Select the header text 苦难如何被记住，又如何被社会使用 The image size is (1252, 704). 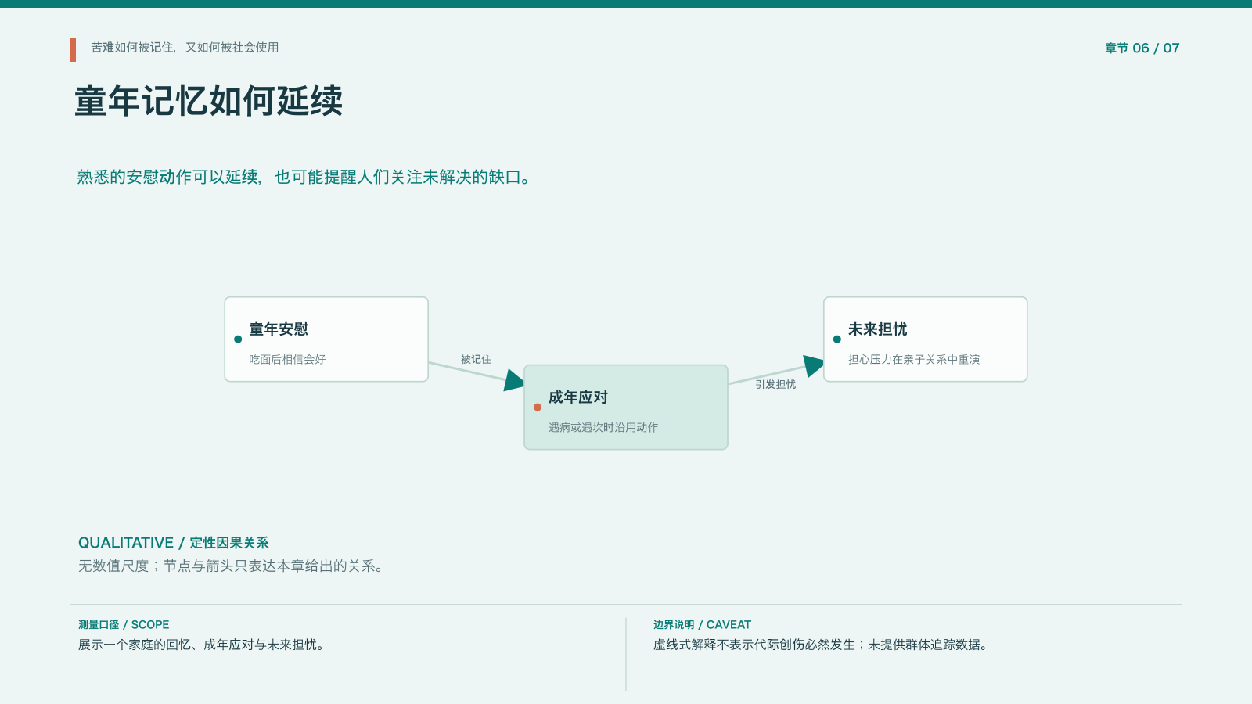185,48
